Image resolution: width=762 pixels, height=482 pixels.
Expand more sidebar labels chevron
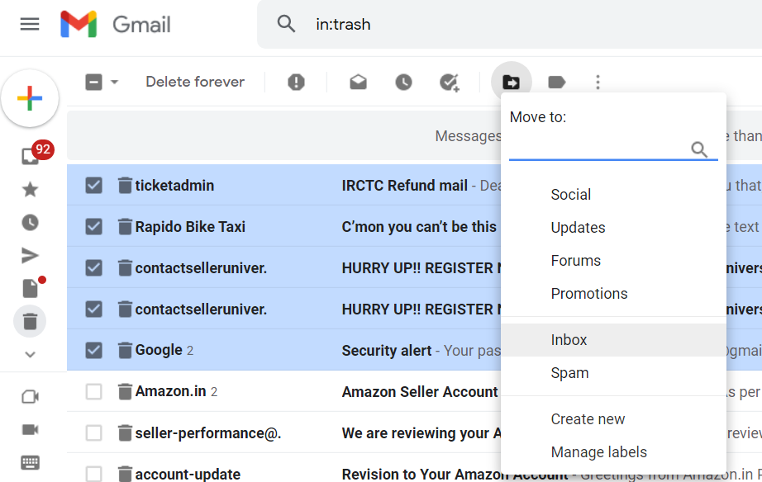[x=30, y=355]
